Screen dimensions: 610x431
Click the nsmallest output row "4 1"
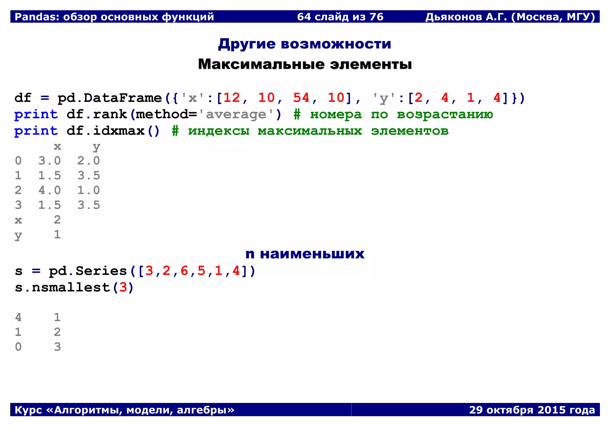tap(38, 317)
